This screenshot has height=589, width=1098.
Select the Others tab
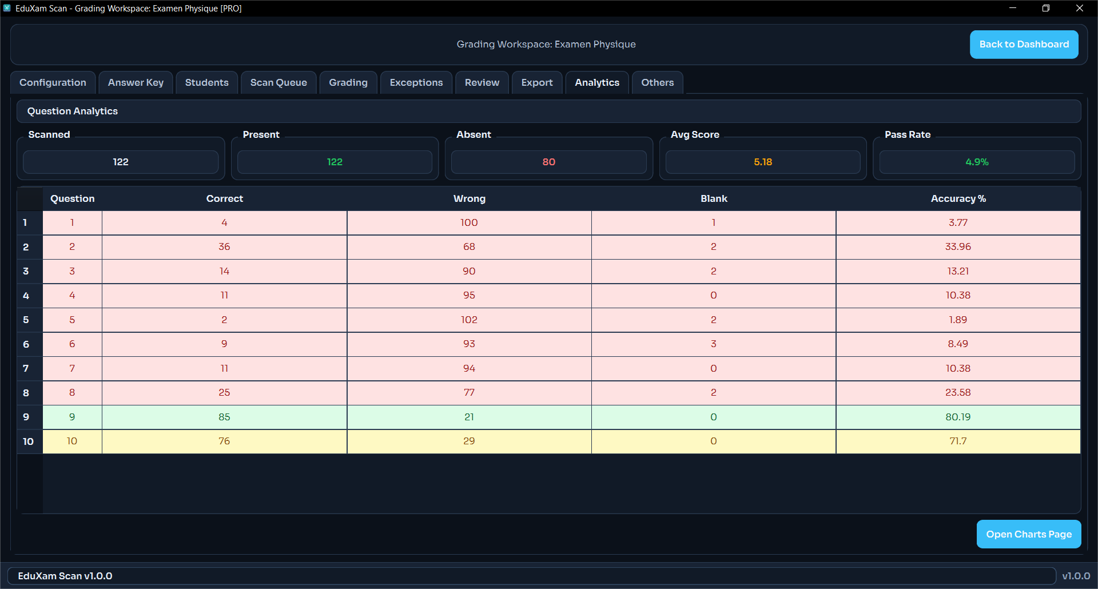click(657, 82)
